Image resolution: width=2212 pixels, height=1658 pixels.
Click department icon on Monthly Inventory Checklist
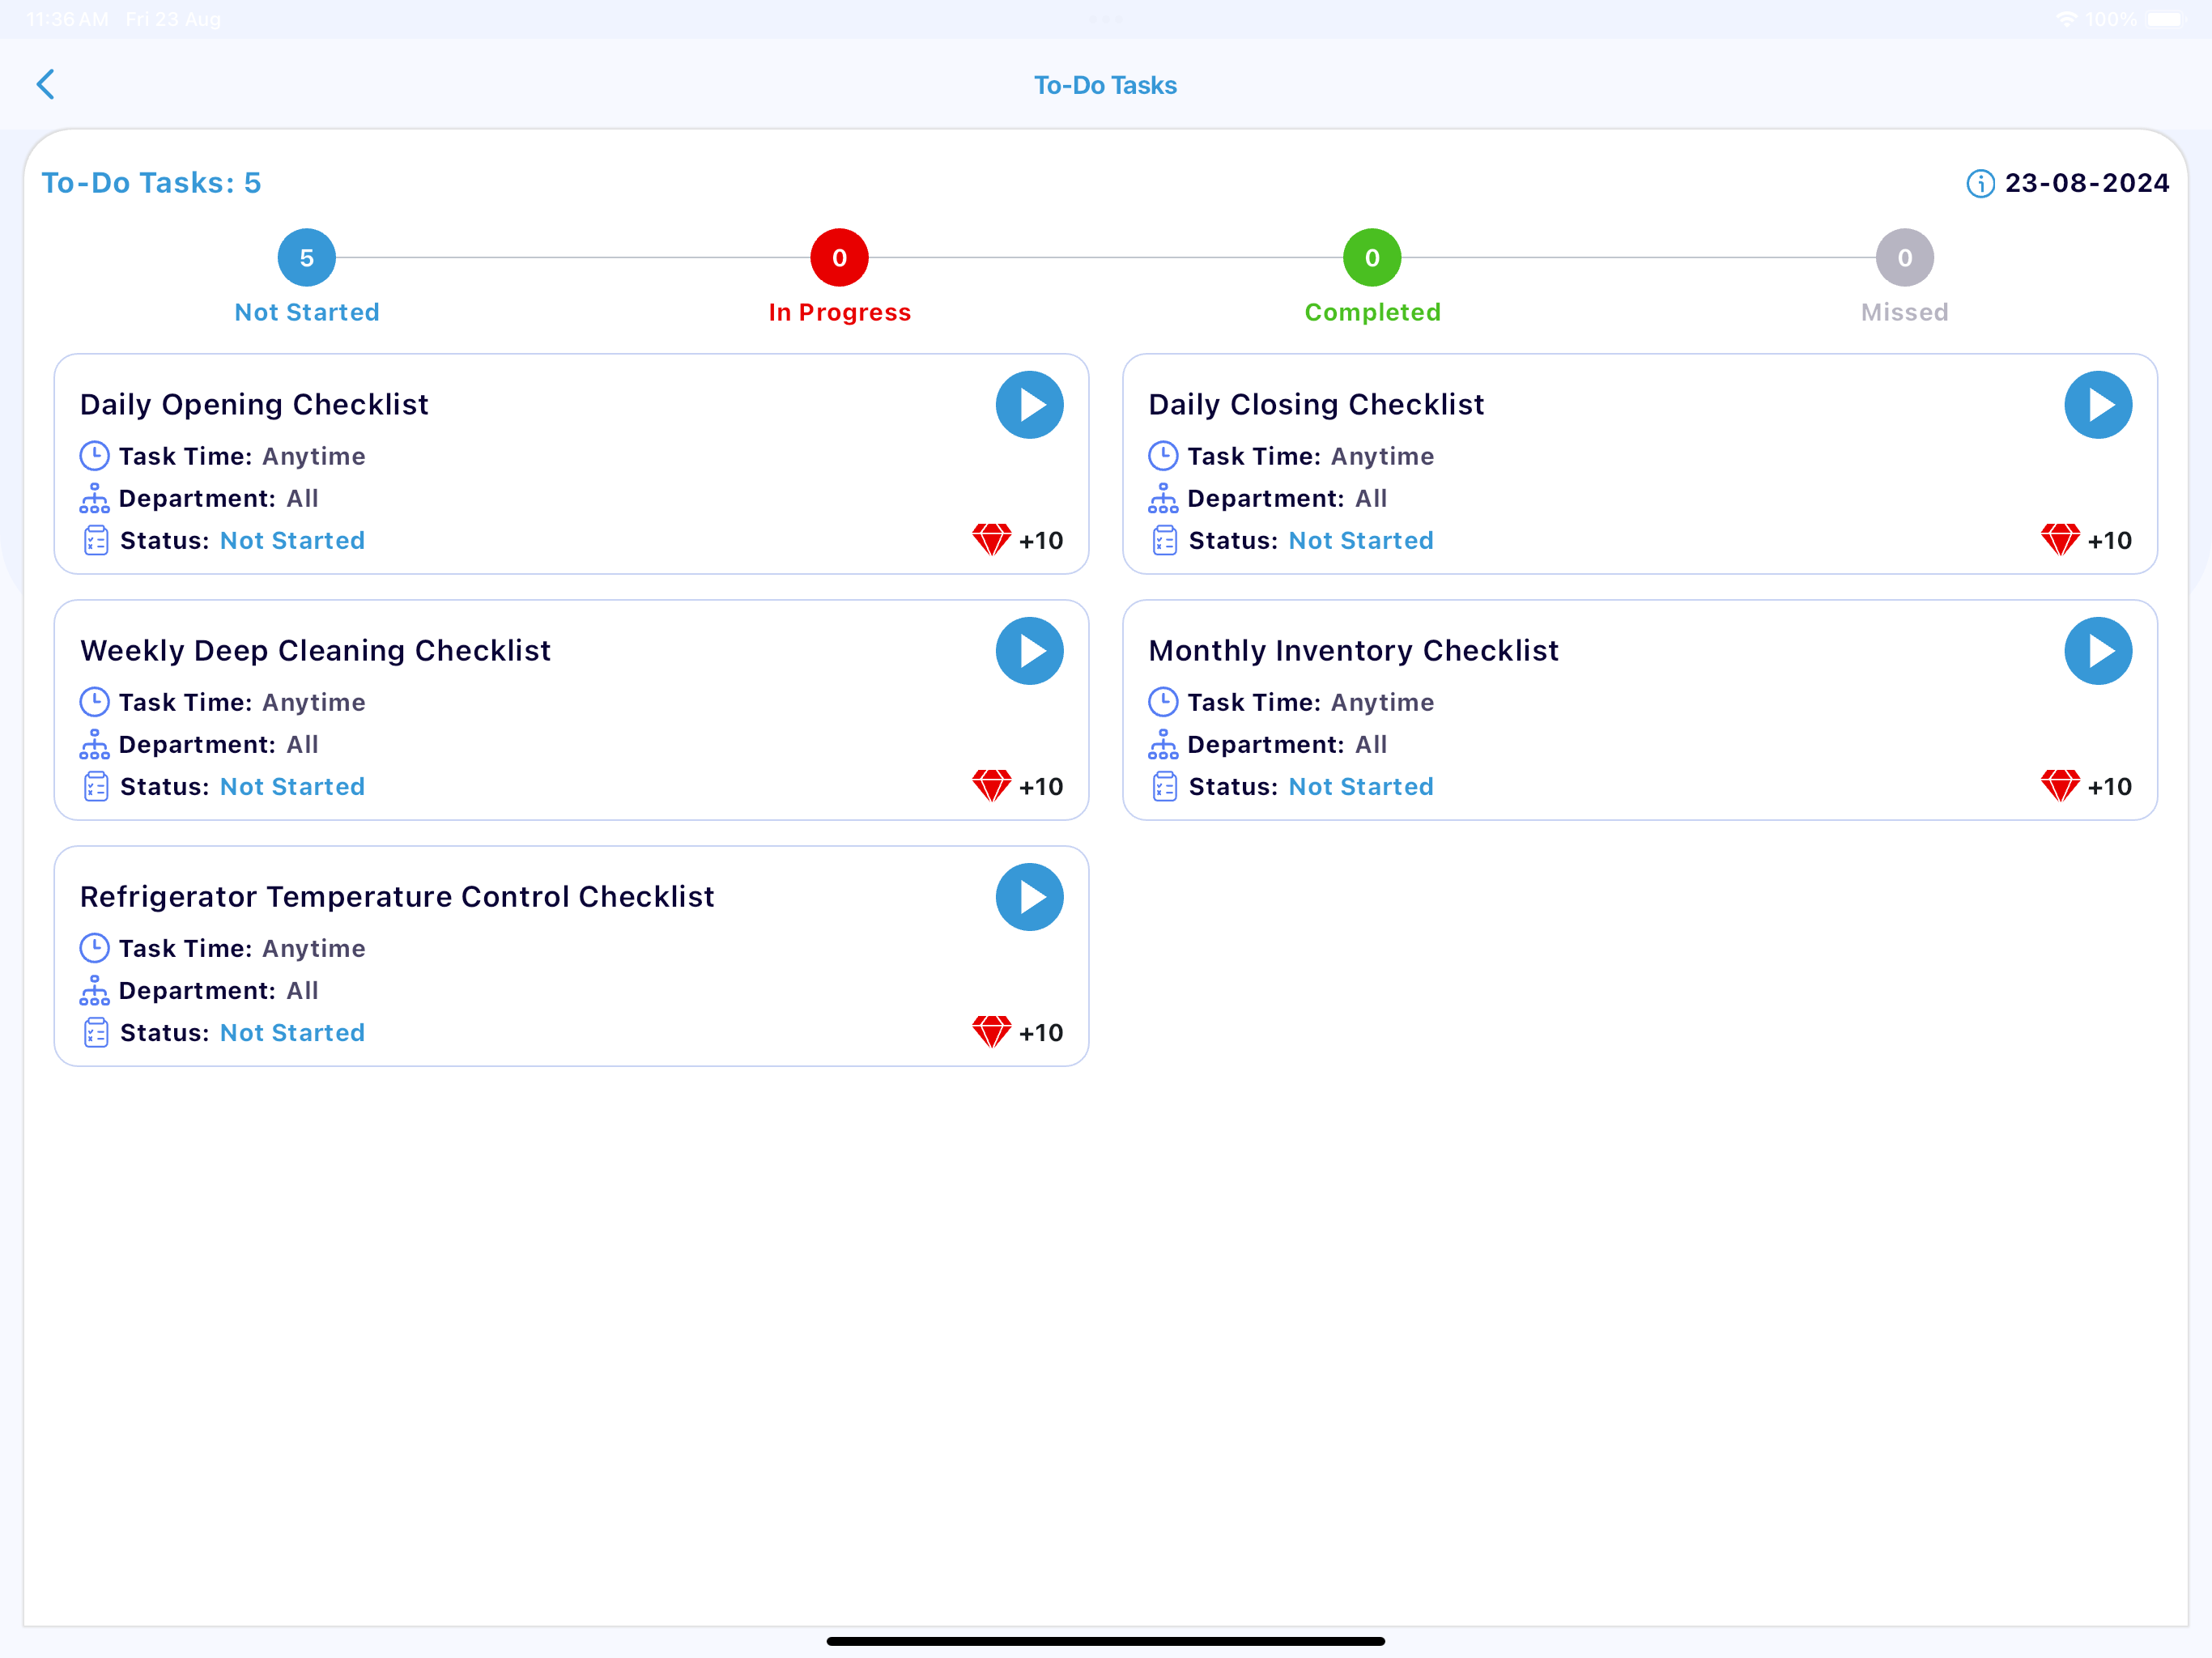click(x=1162, y=744)
